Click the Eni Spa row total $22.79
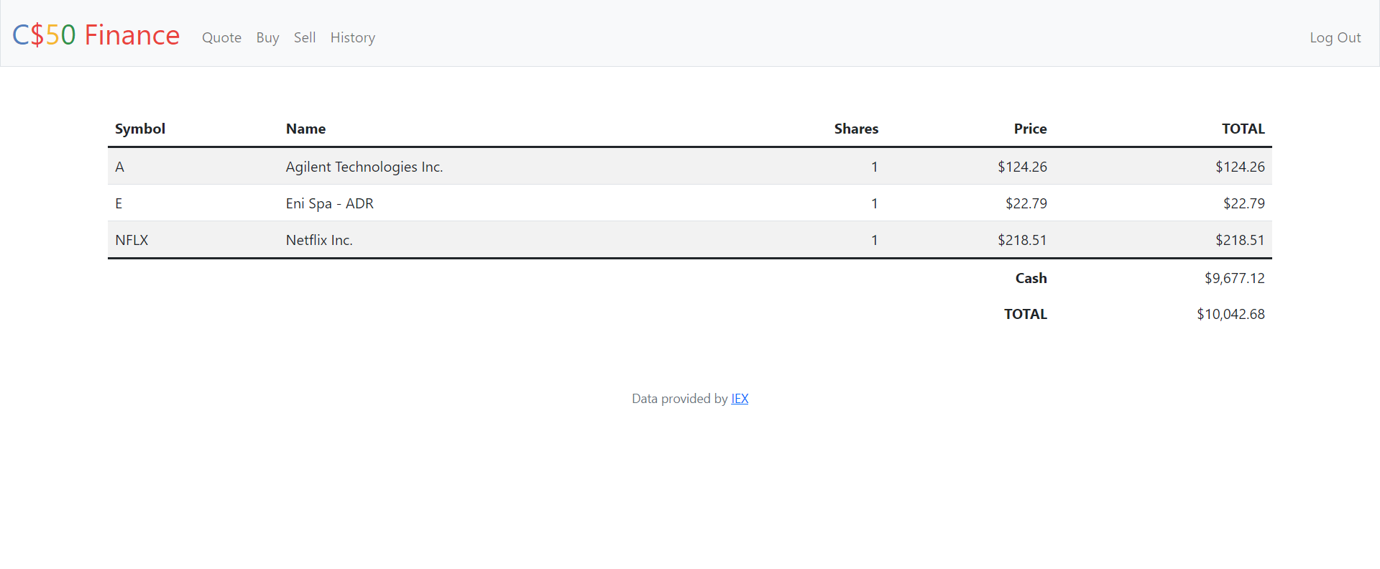This screenshot has width=1380, height=569. tap(1244, 203)
